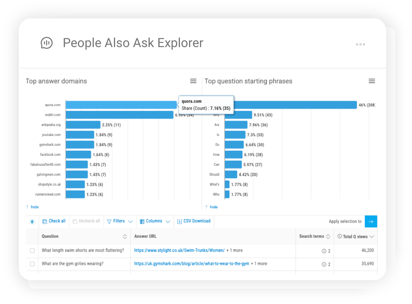Check the gym girlies question row checkbox
412x304 pixels.
point(32,264)
